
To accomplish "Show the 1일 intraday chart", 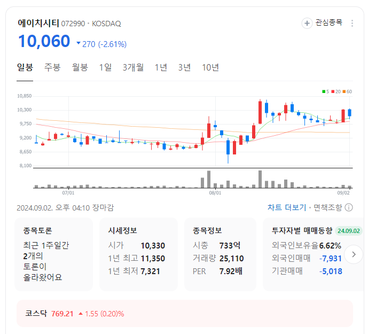I will (105, 68).
